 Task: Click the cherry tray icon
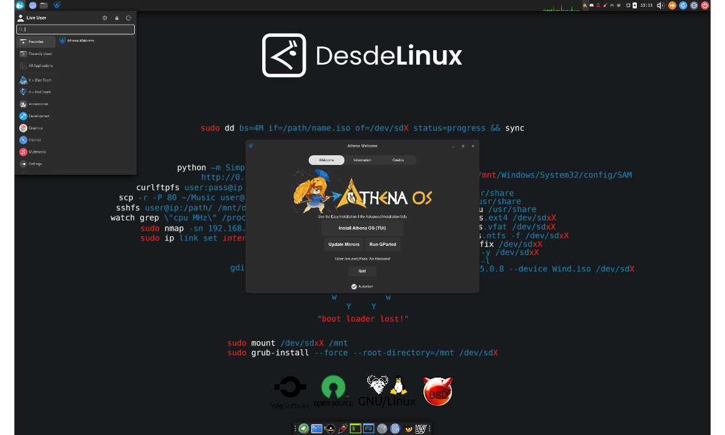tap(598, 5)
